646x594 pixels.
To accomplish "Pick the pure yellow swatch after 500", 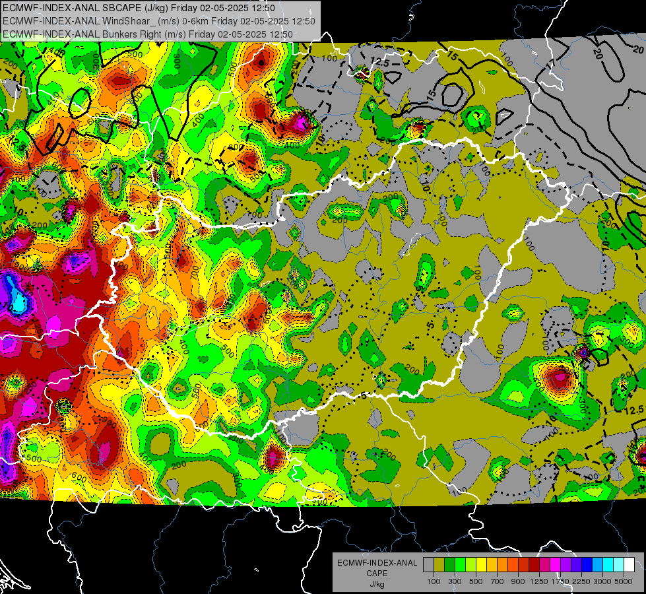I will point(481,564).
